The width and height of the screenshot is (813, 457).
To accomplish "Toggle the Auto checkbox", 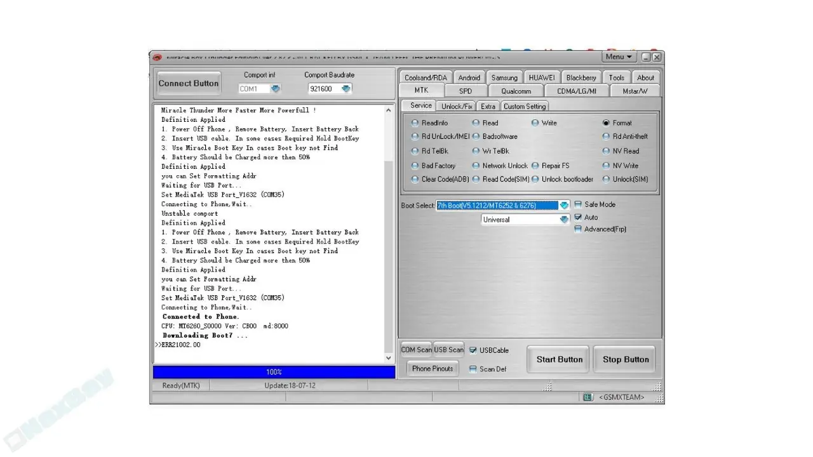I will pyautogui.click(x=578, y=217).
